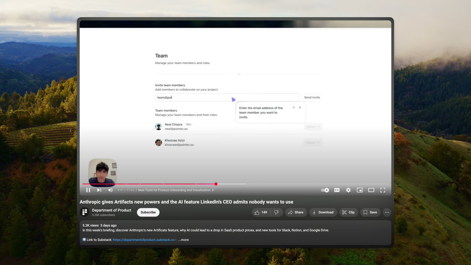Dislike the video thumbs-down icon
This screenshot has width=471, height=265.
tap(276, 212)
